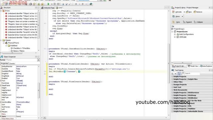Image resolution: width=213 pixels, height=120 pixels.
Task: Click the Activate project icon
Action: point(173,12)
